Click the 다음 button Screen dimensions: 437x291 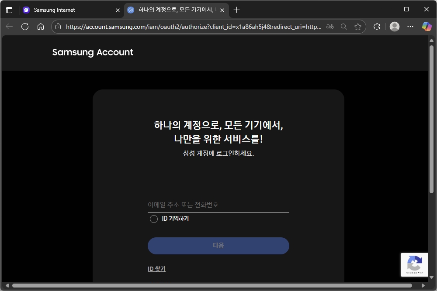[218, 246]
